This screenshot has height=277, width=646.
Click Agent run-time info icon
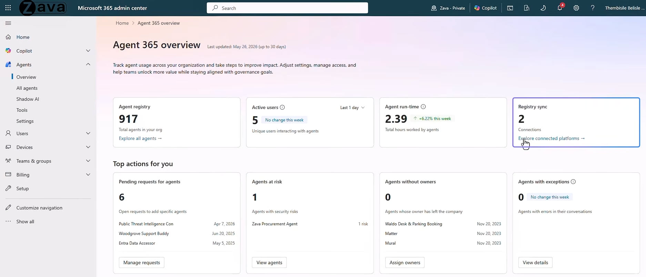tap(423, 107)
